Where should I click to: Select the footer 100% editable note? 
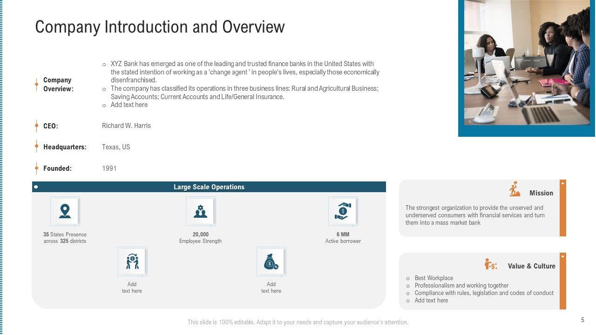coord(298,322)
